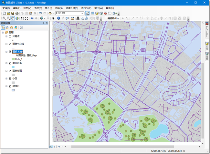Close the 内容列表 panel

[x=47, y=23]
